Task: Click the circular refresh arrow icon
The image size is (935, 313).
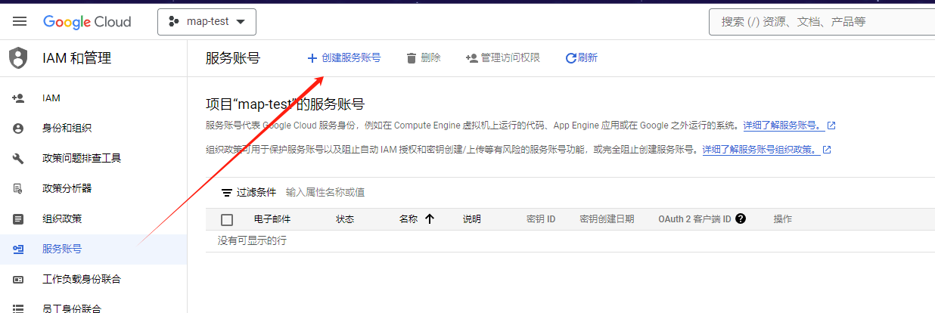Action: click(x=571, y=58)
